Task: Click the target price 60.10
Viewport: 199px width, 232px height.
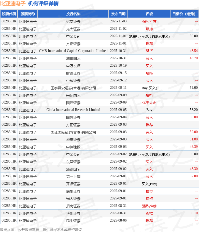Action: pos(193,213)
